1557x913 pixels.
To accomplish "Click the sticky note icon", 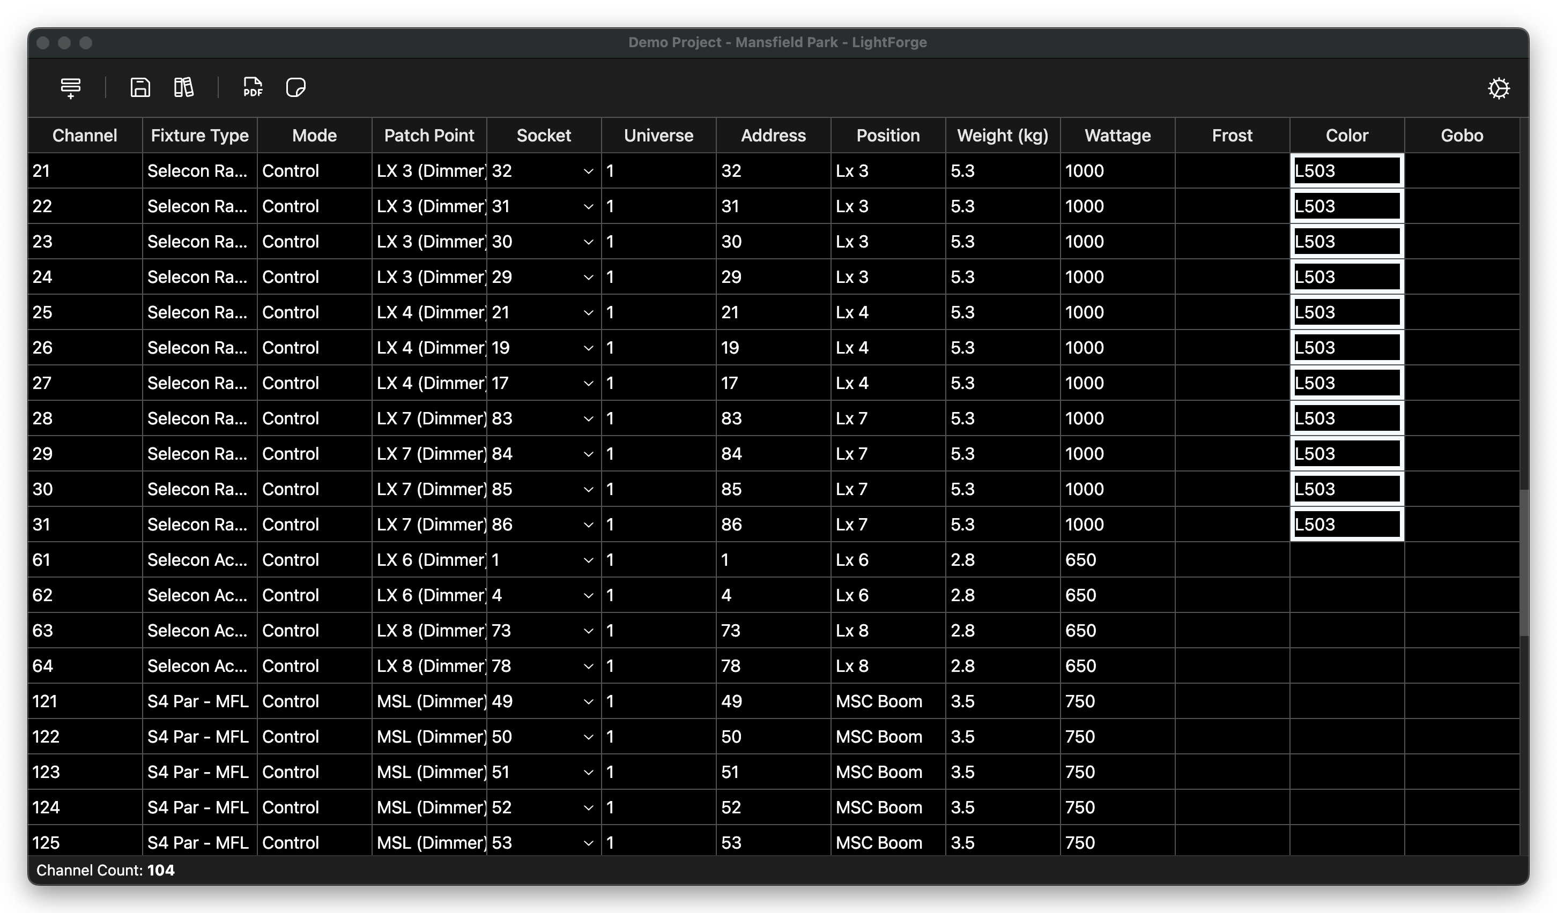I will [296, 88].
